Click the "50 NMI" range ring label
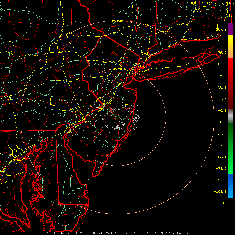235x235 pixels. tap(117, 69)
